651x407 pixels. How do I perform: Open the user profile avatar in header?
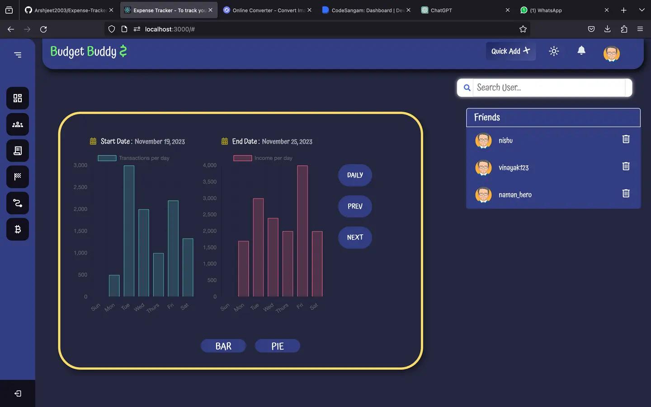click(x=611, y=53)
